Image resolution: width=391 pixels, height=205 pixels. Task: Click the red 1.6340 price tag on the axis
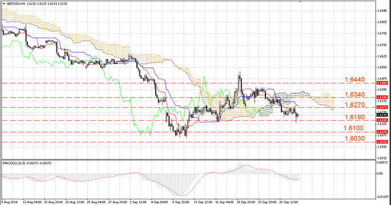(x=382, y=97)
